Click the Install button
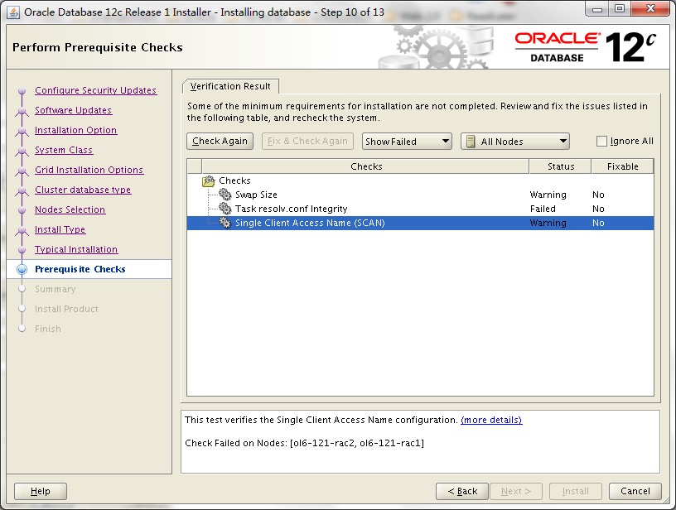 (576, 491)
